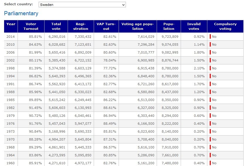The height and width of the screenshot is (166, 246).
Task: Click population value 8,617,000
Action: pyautogui.click(x=170, y=84)
